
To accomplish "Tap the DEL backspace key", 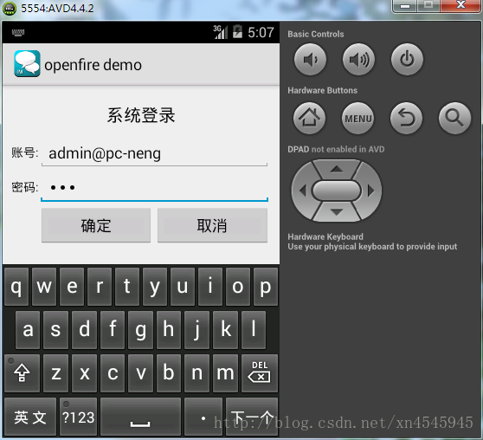I will click(x=260, y=373).
